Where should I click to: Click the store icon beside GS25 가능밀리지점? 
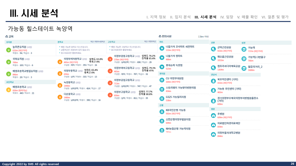(162, 98)
